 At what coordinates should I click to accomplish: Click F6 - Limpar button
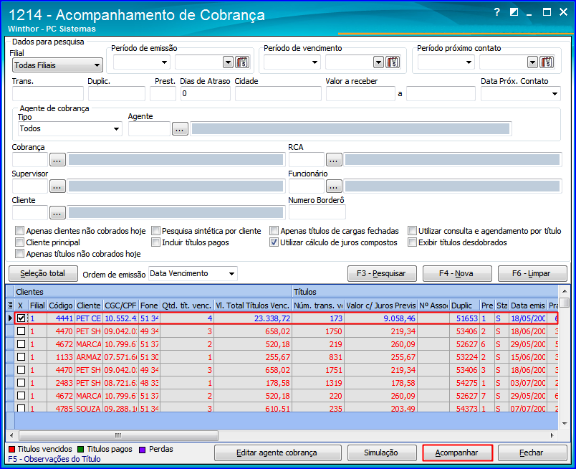pos(532,273)
